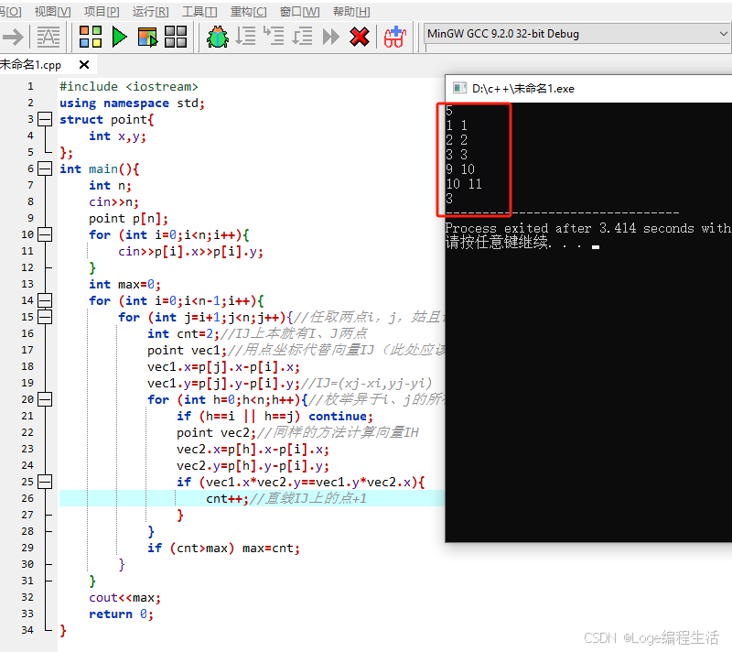732x652 pixels.
Task: Click the gray right-arrow forward icon
Action: coord(12,37)
